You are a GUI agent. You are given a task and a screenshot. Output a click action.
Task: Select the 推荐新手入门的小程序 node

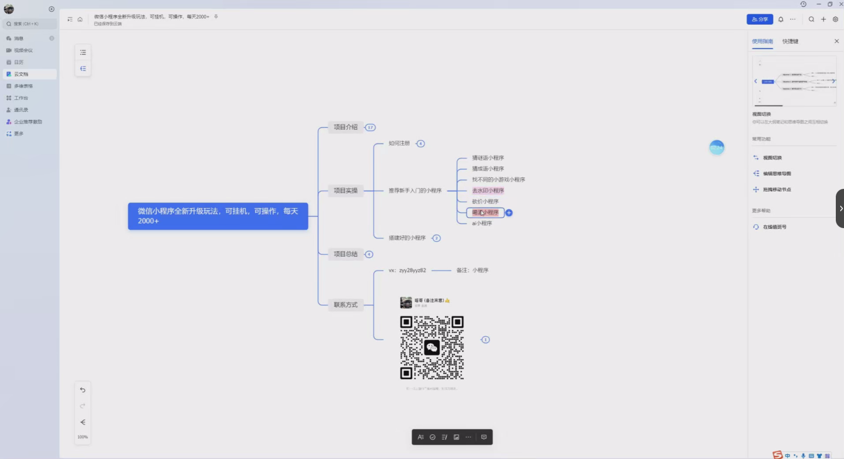[x=415, y=190]
